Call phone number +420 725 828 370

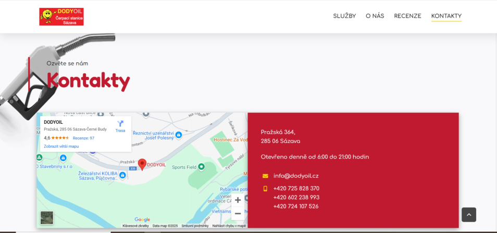[x=296, y=189]
